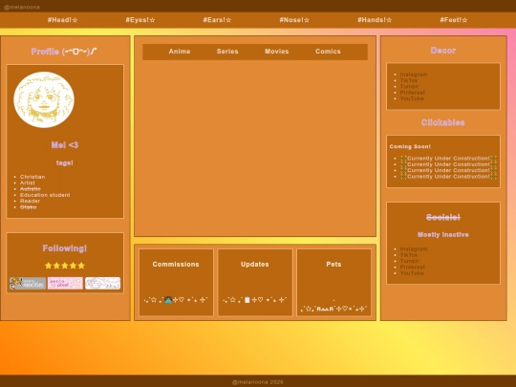
Task: Open the Commissions card heading
Action: [x=176, y=265]
